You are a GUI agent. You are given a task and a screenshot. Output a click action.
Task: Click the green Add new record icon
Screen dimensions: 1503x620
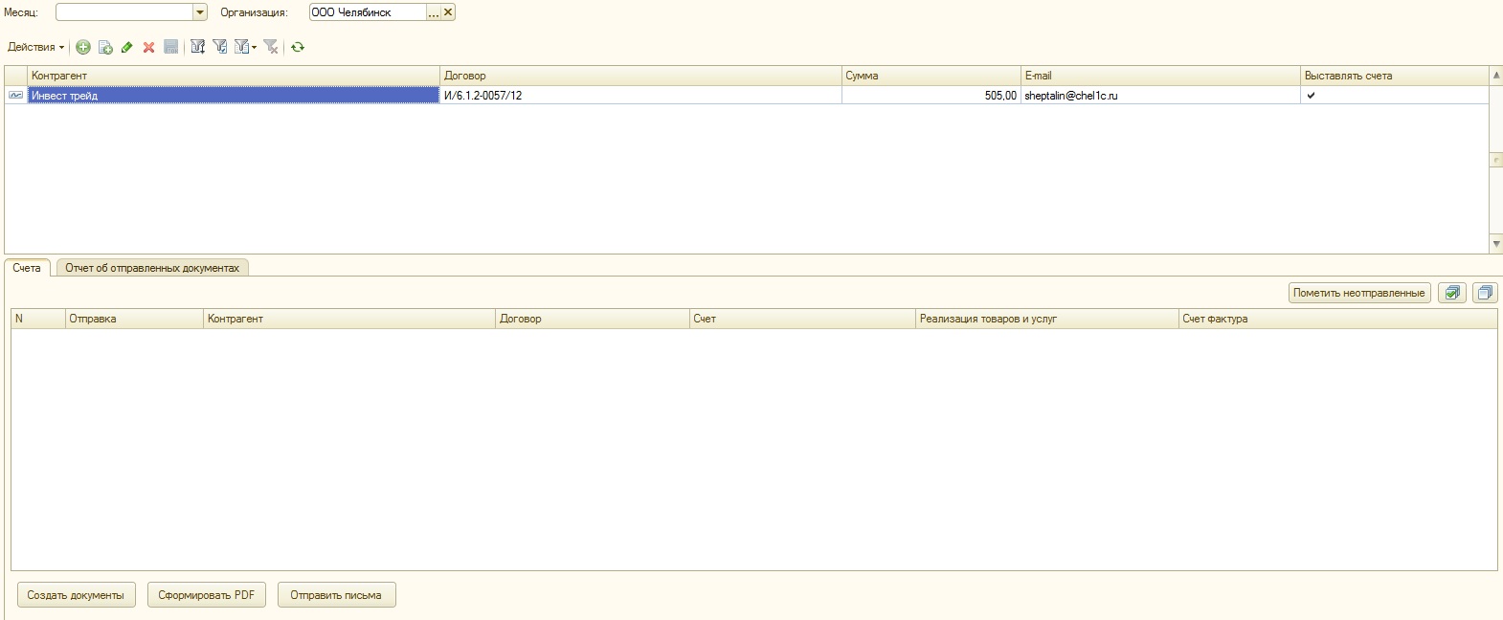coord(83,47)
